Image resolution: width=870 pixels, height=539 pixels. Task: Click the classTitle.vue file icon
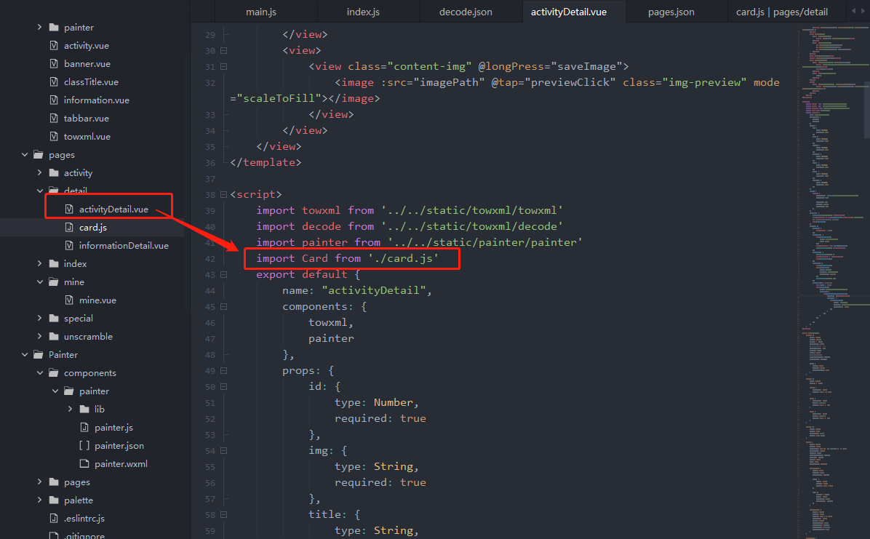point(54,81)
